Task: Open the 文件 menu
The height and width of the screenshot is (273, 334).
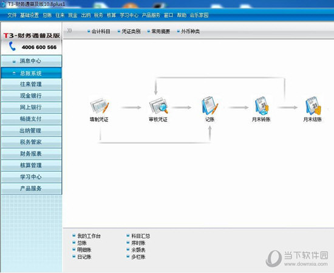Action: pos(12,15)
